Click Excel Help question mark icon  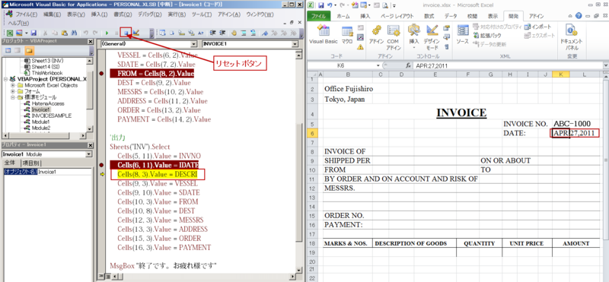[x=579, y=16]
